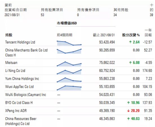Click the one-year return 104.15

pos(147,87)
